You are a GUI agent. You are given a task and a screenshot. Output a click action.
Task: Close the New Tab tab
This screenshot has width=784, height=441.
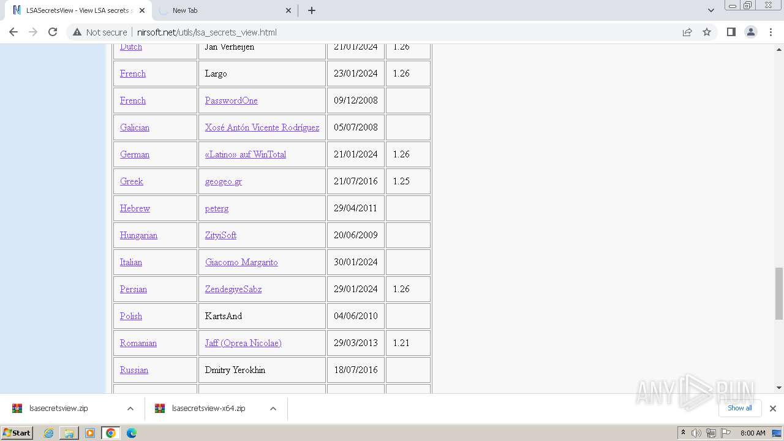coord(289,10)
